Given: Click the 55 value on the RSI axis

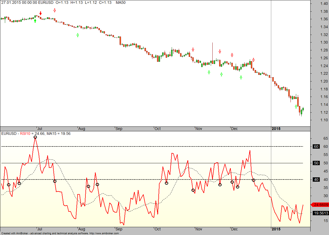Looking at the screenshot, I should (325, 155).
